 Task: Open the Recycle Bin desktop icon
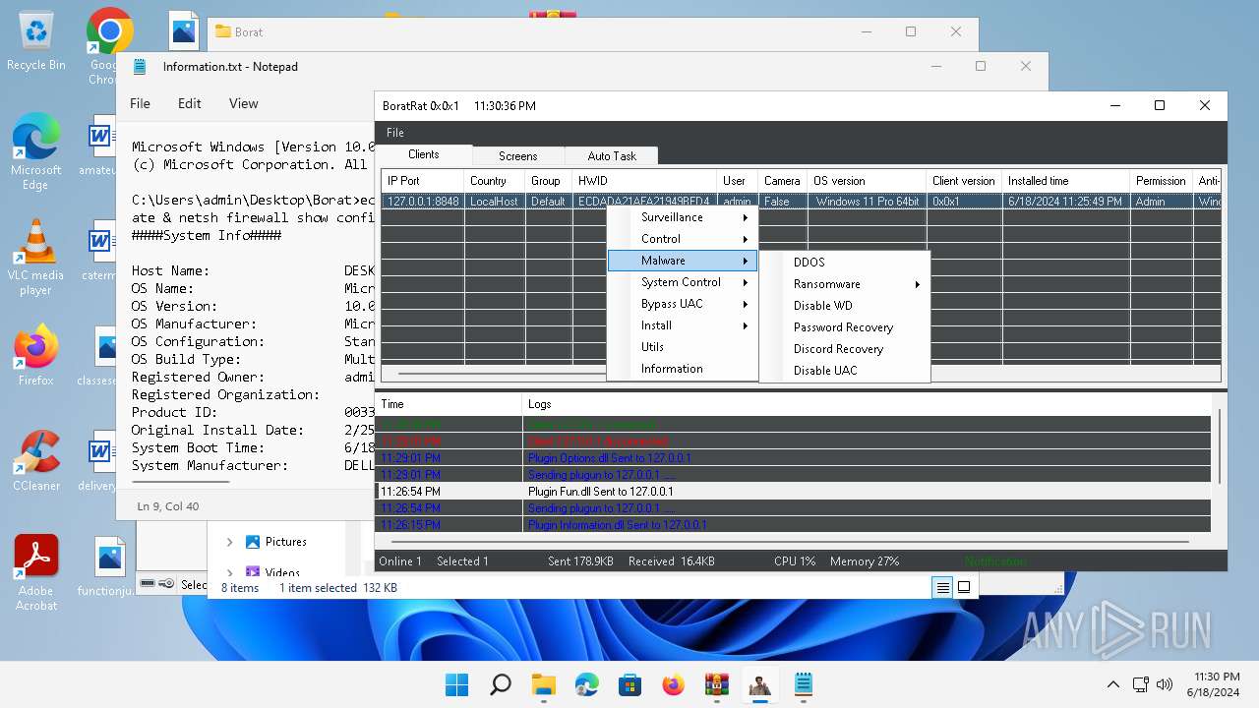(x=36, y=41)
